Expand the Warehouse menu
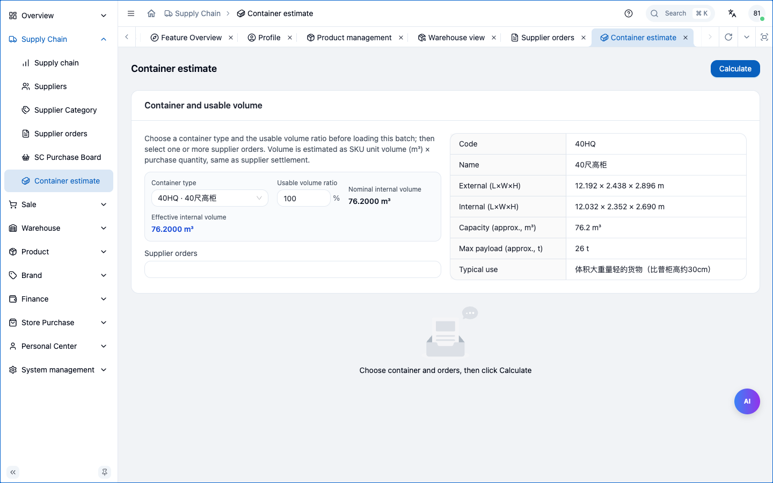 point(59,228)
